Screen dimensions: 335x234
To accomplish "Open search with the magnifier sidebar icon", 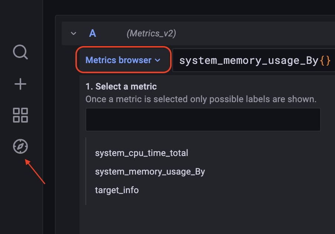I will click(20, 52).
